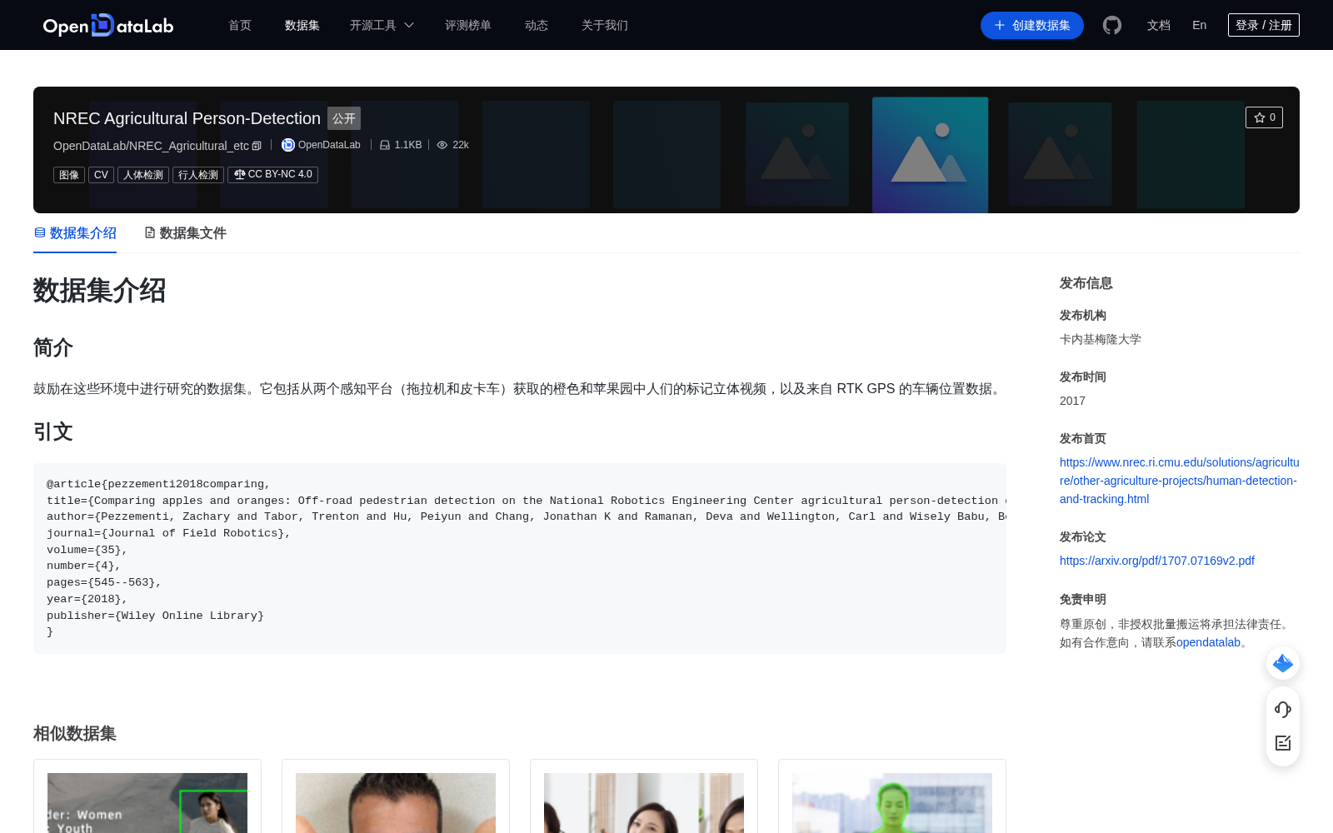The height and width of the screenshot is (833, 1333).
Task: Click the plus icon in 创建数据集
Action: 1000,25
